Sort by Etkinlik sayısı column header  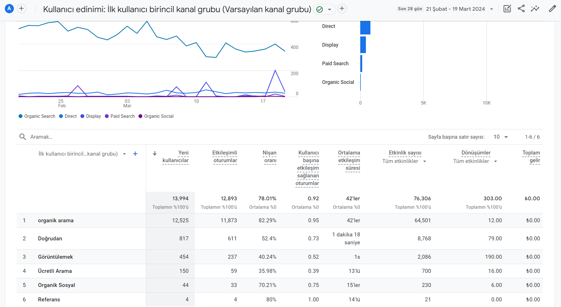(405, 153)
